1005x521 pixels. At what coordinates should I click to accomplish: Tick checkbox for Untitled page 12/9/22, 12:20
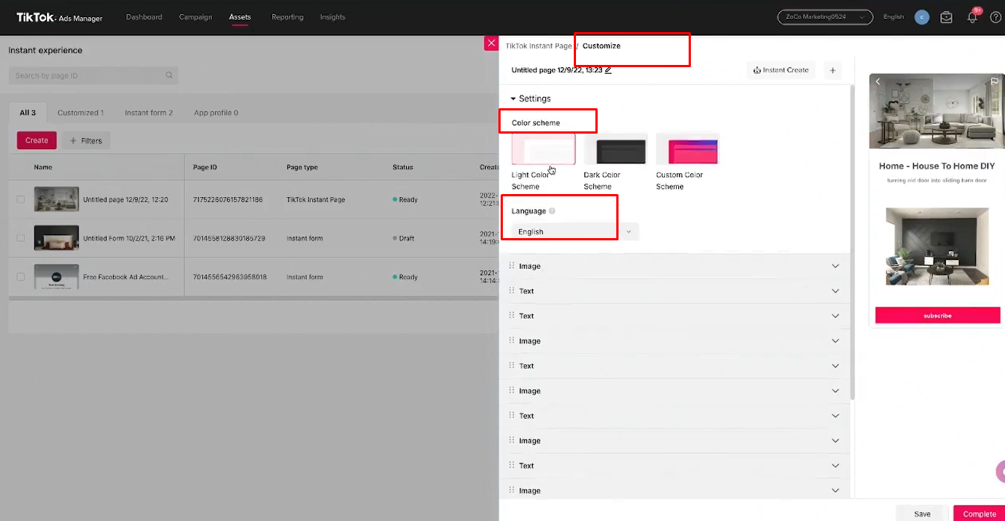tap(21, 199)
